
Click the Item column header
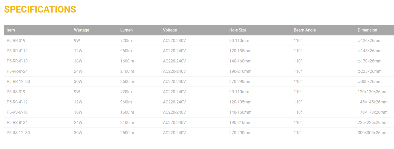click(x=11, y=30)
